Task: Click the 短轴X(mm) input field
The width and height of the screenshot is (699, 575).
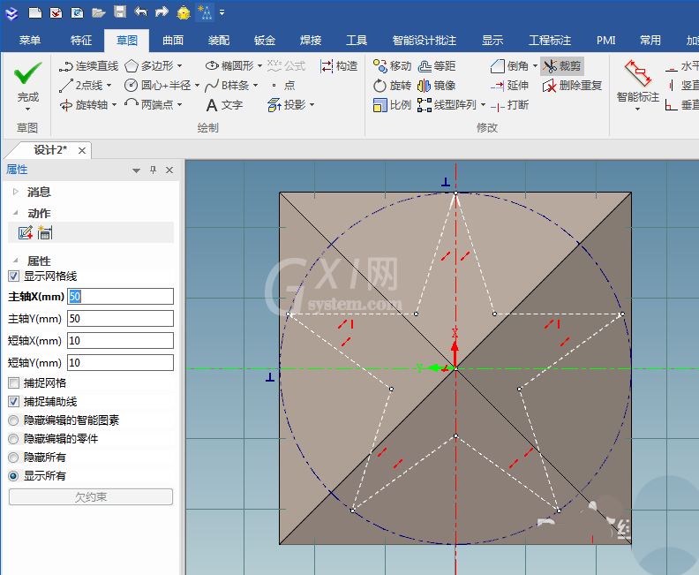Action: 120,341
